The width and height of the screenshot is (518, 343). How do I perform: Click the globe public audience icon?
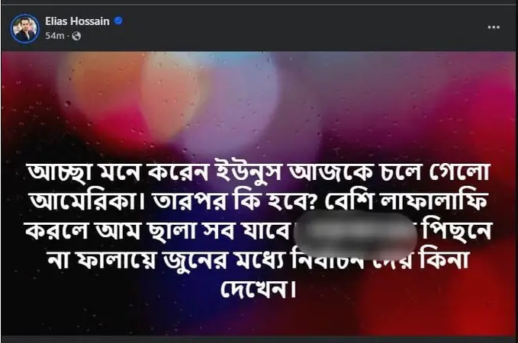76,36
